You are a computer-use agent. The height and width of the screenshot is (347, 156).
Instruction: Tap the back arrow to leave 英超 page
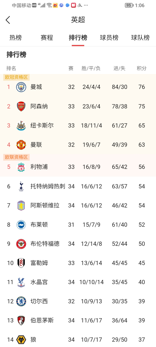tap(8, 20)
